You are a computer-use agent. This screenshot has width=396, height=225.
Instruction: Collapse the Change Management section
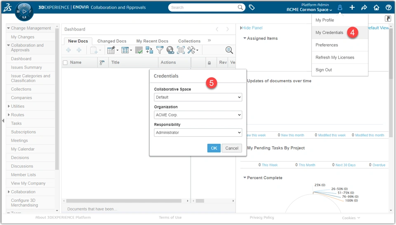[x=9, y=28]
